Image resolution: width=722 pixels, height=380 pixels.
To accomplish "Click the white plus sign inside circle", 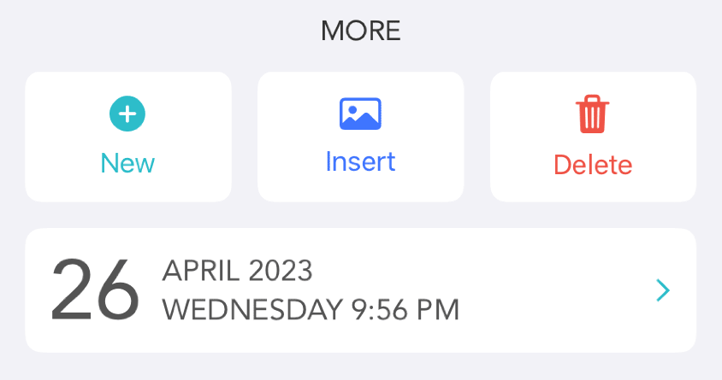I will click(127, 114).
